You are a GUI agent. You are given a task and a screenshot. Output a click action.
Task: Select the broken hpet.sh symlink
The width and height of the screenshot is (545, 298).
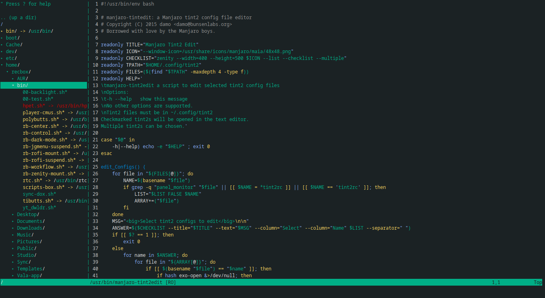click(x=34, y=106)
